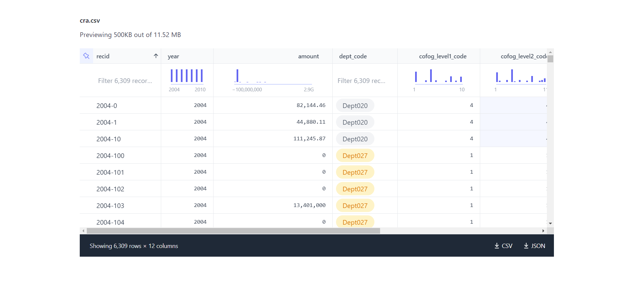Click the pin icon beside recid header
Image resolution: width=628 pixels, height=281 pixels.
pyautogui.click(x=86, y=56)
